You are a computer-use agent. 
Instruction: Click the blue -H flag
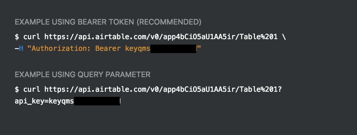19,49
